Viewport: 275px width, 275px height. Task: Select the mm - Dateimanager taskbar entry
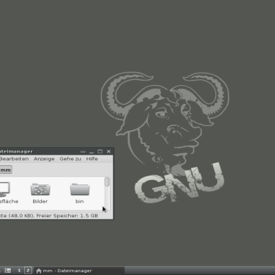tap(79, 271)
